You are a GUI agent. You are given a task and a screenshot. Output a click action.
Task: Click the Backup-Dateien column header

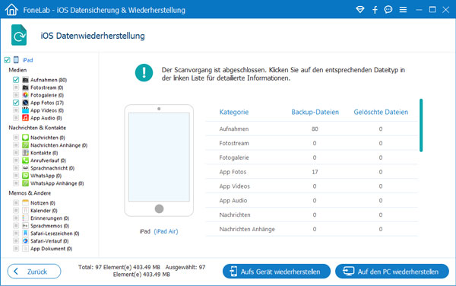coord(315,112)
